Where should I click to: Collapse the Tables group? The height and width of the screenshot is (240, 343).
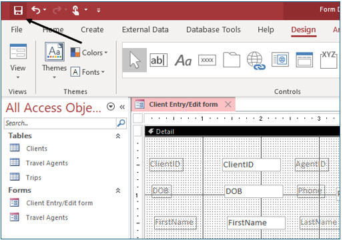[x=118, y=136]
